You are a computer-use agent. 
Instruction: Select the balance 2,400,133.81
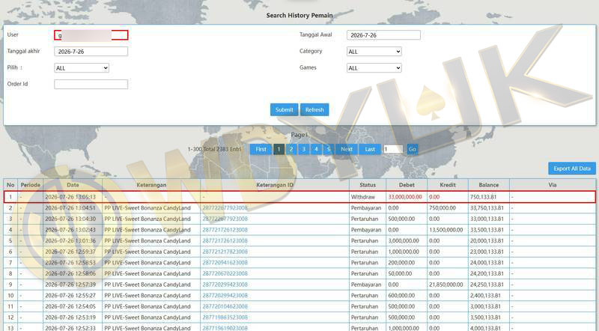pos(485,296)
